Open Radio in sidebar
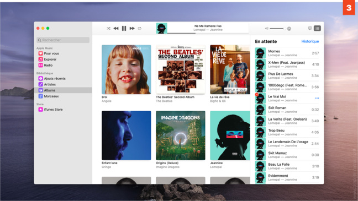Viewport: 358px width, 201px height. tap(48, 66)
